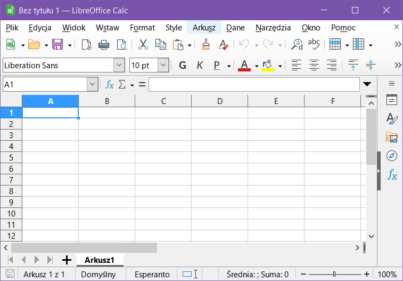The image size is (403, 281).
Task: Expand the 10 pt font size dropdown
Action: tap(163, 65)
